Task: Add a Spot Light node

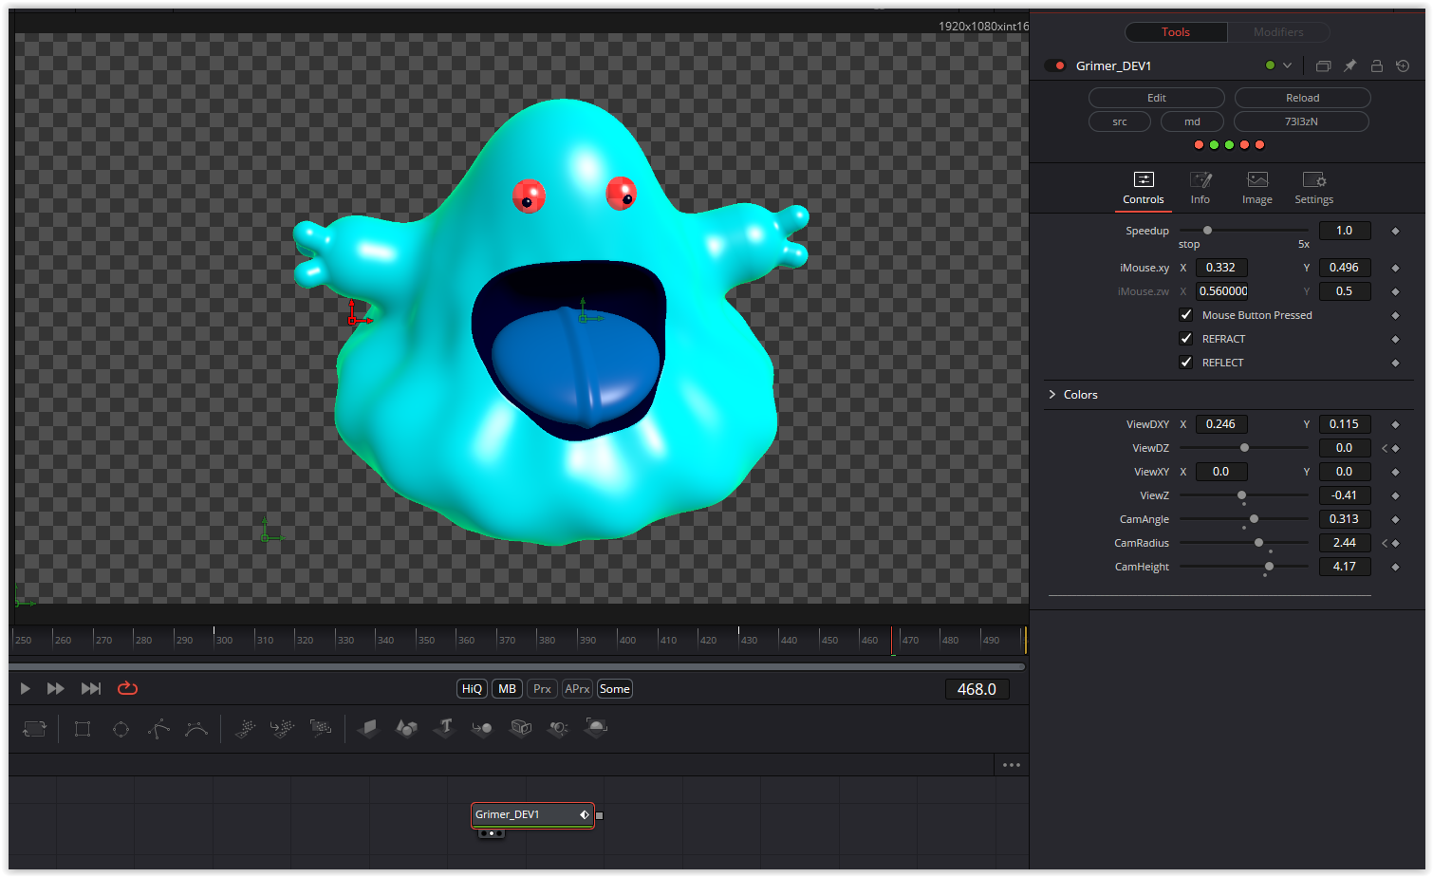Action: pos(558,729)
